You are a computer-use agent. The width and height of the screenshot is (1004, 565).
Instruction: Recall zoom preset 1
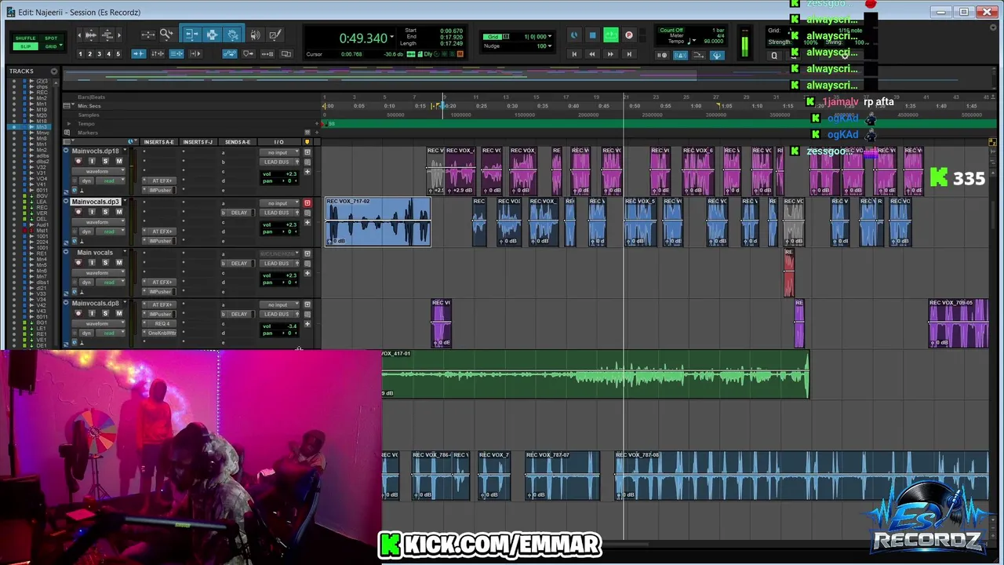click(x=80, y=54)
